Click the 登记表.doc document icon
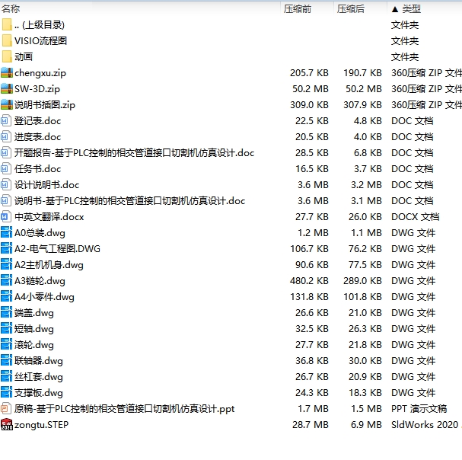Viewport: 462px width, 460px height. [x=6, y=120]
